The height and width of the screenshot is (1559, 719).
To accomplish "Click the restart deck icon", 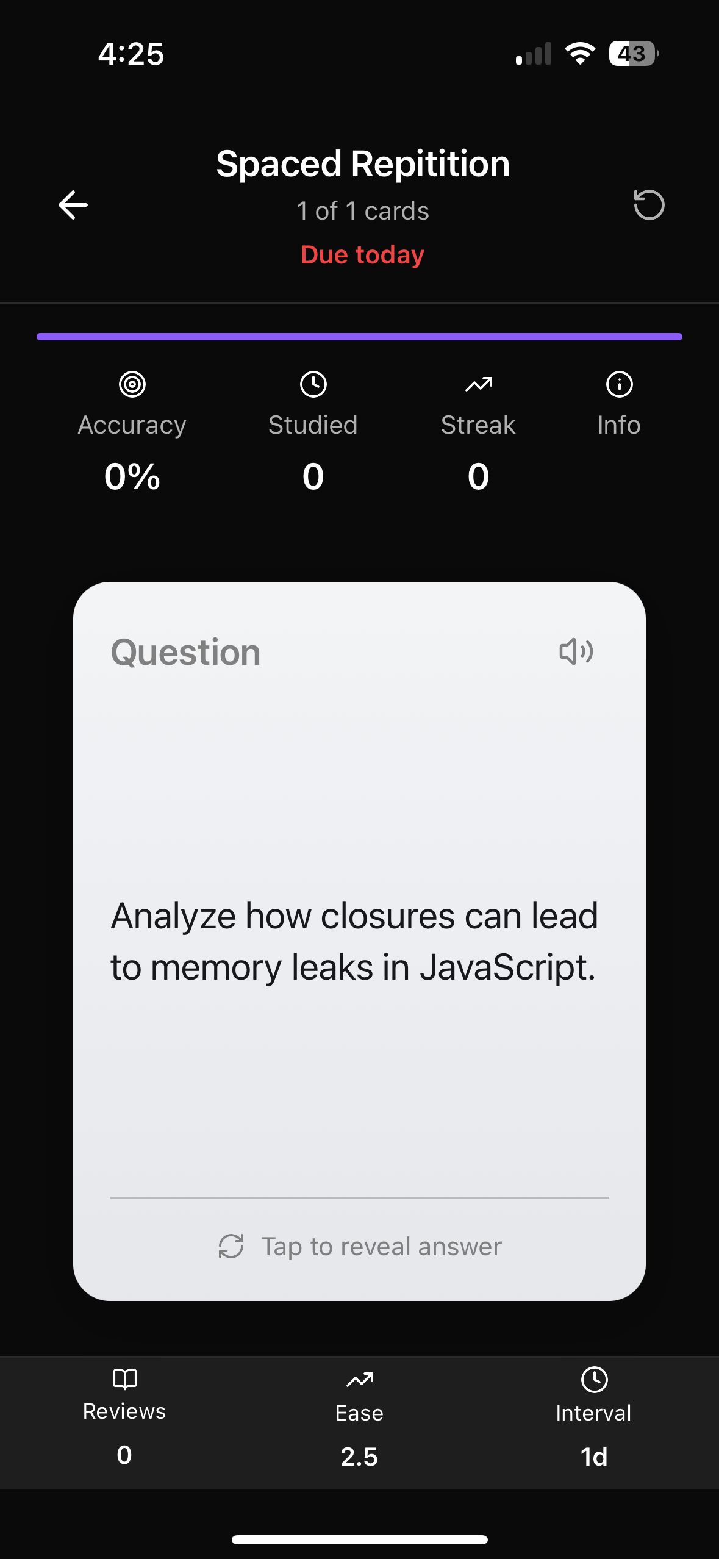I will (648, 205).
